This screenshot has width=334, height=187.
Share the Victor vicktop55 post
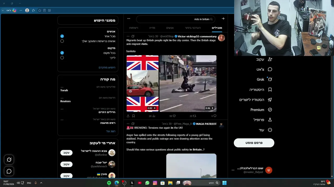pos(128,116)
